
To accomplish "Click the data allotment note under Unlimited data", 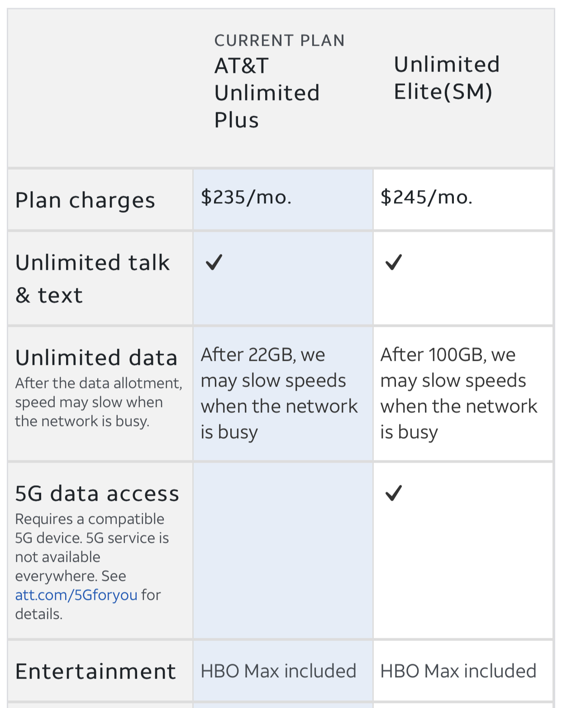I will point(98,402).
